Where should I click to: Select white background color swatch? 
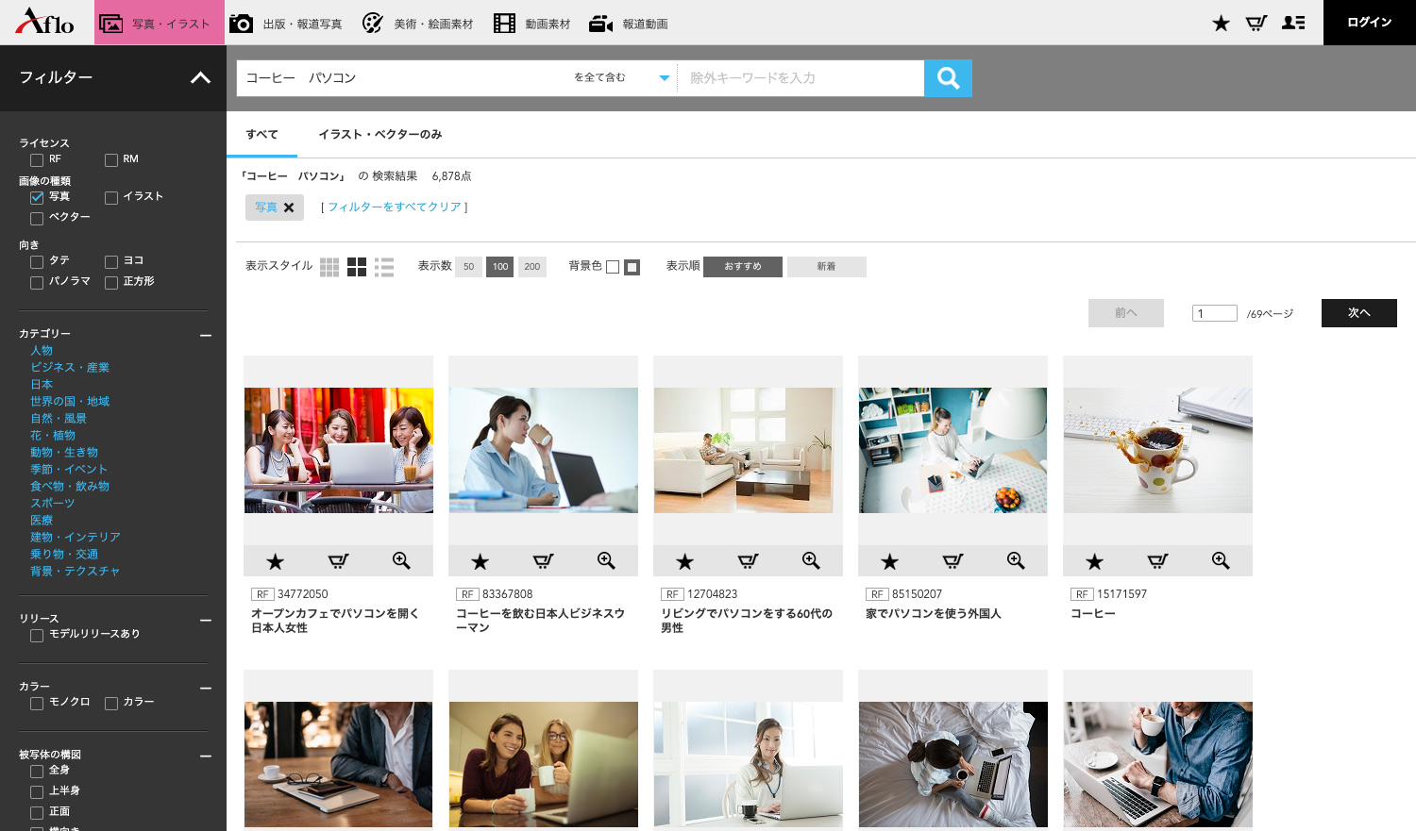613,267
